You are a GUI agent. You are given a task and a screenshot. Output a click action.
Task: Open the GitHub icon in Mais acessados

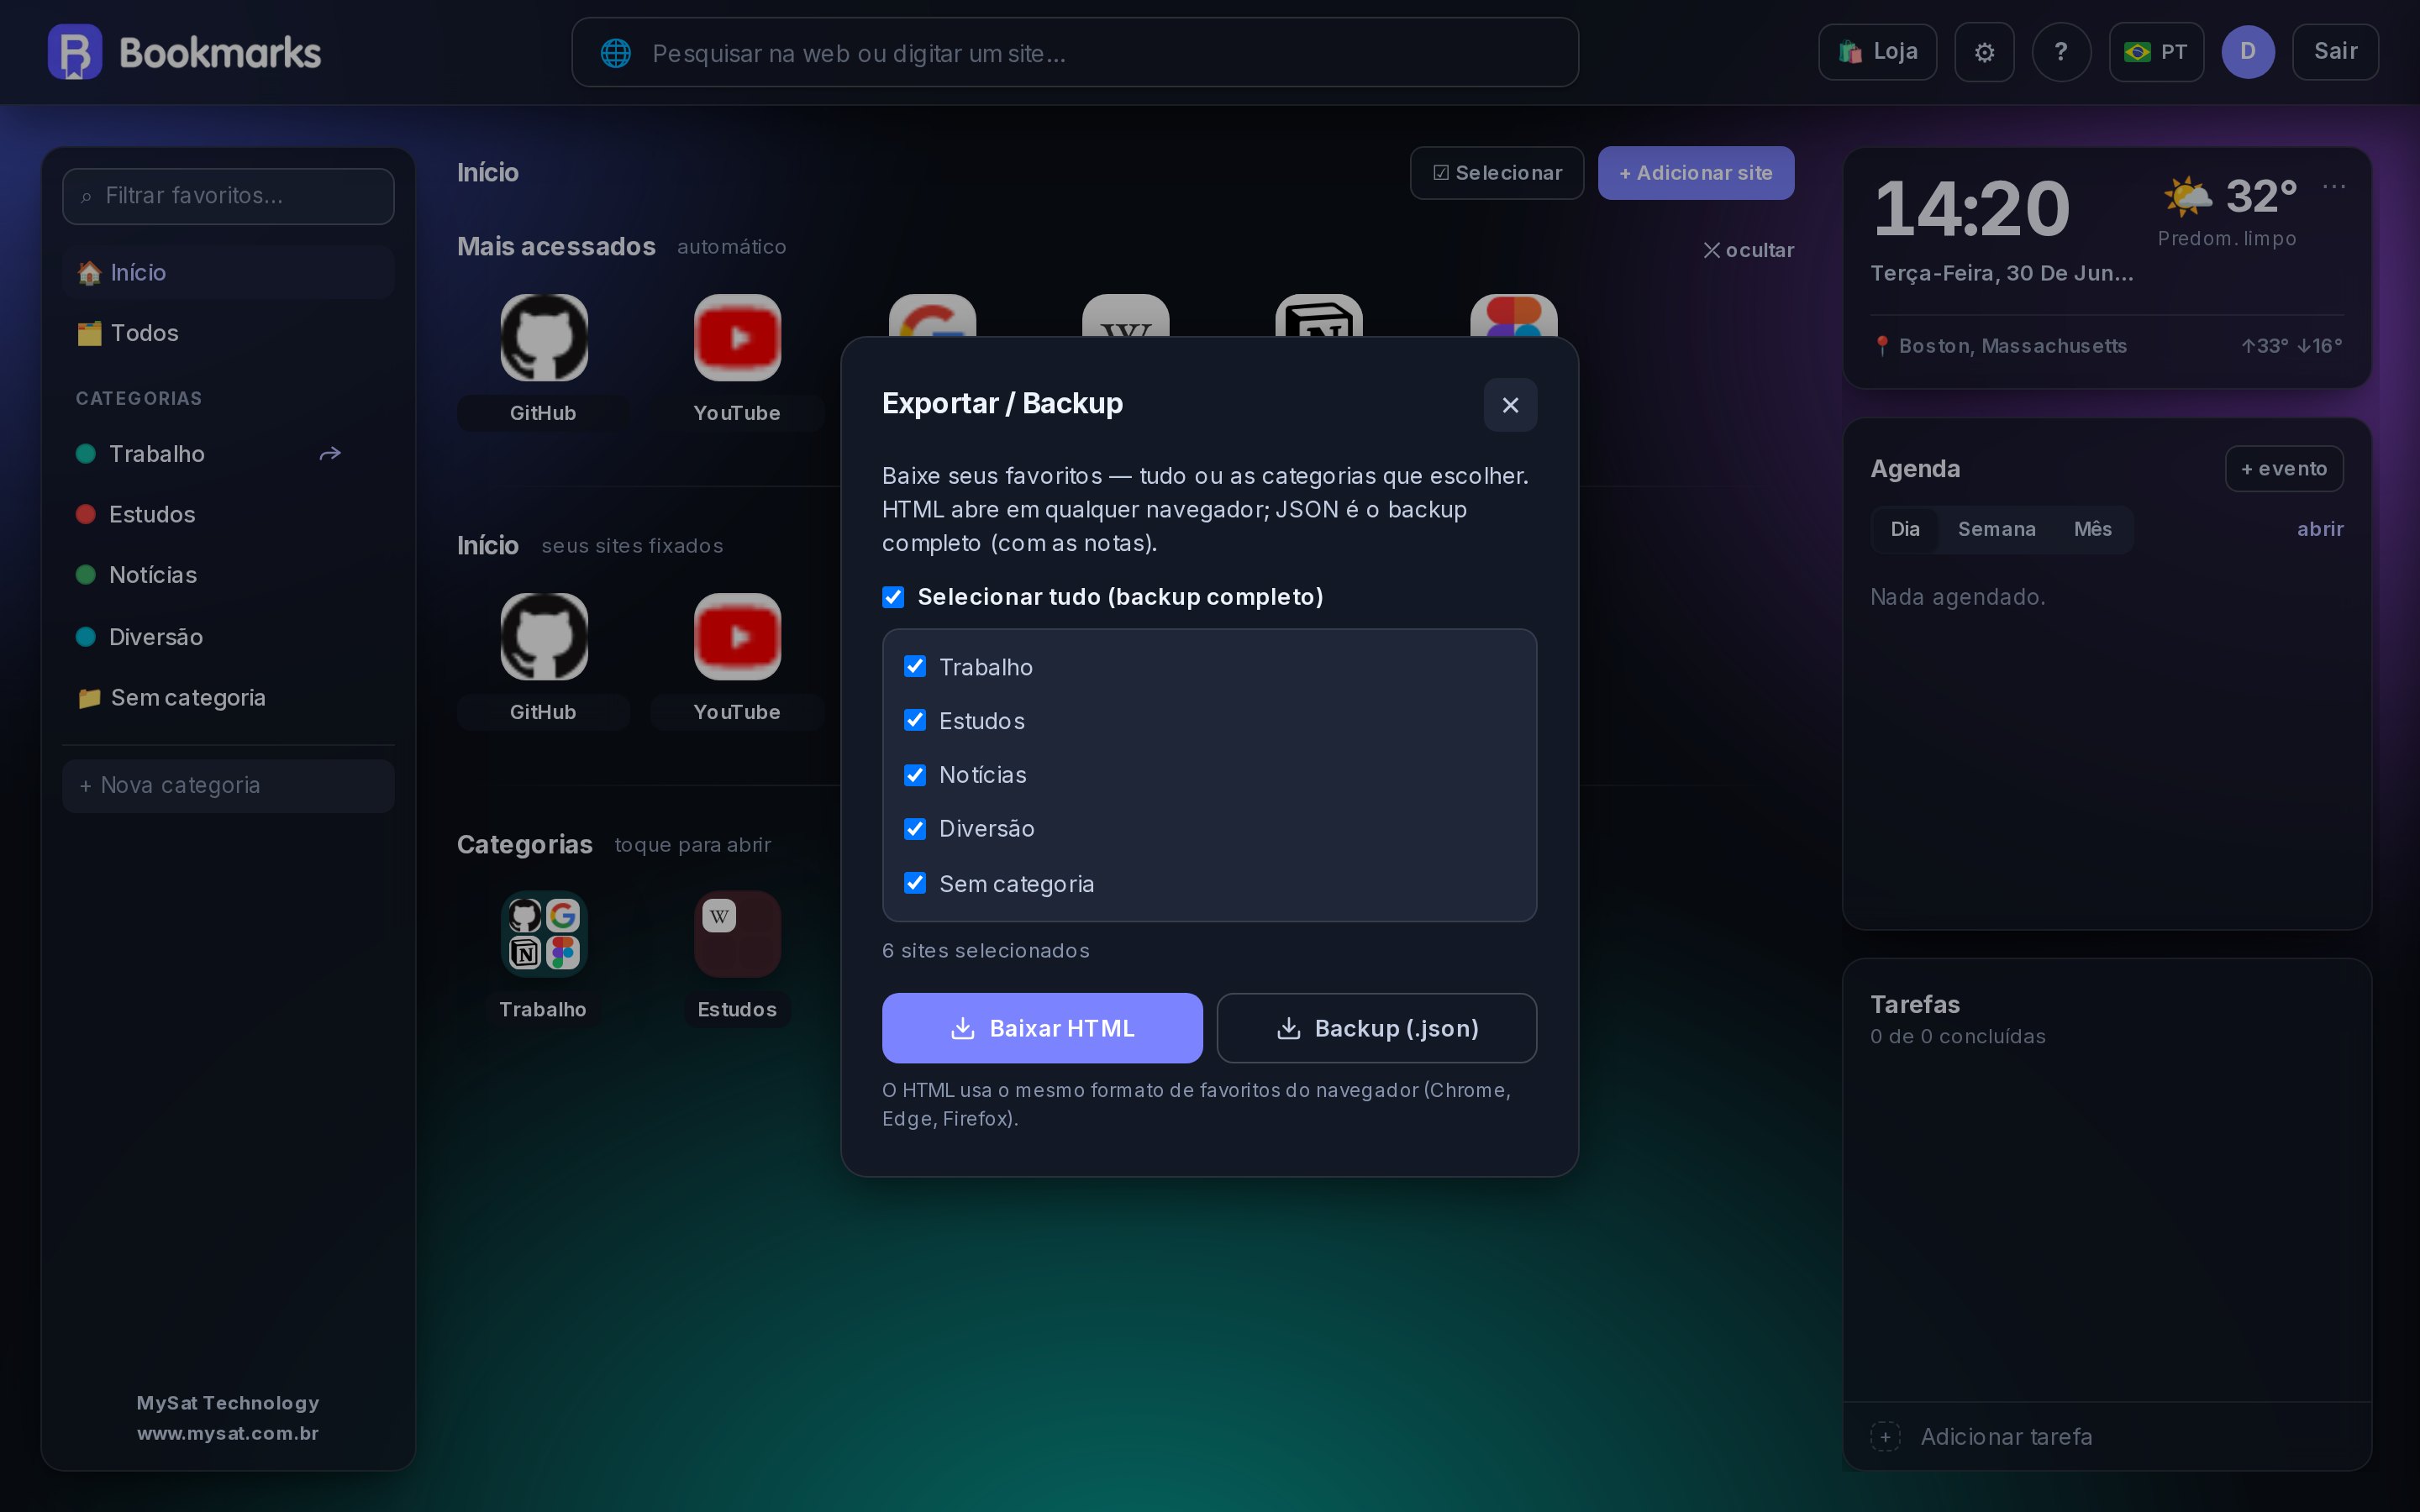544,337
